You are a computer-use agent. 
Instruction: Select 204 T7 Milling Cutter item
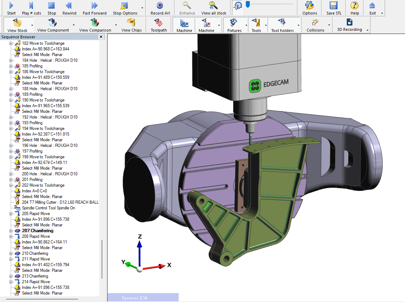click(x=60, y=202)
